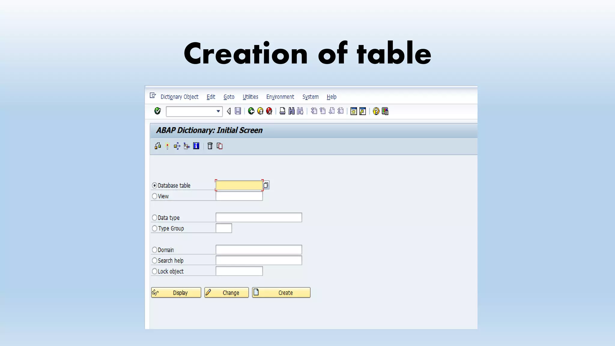Click the Change button
This screenshot has width=615, height=346.
(226, 293)
